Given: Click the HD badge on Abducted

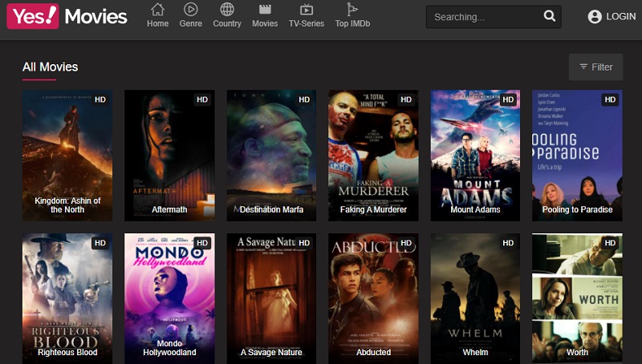Looking at the screenshot, I should pos(406,243).
